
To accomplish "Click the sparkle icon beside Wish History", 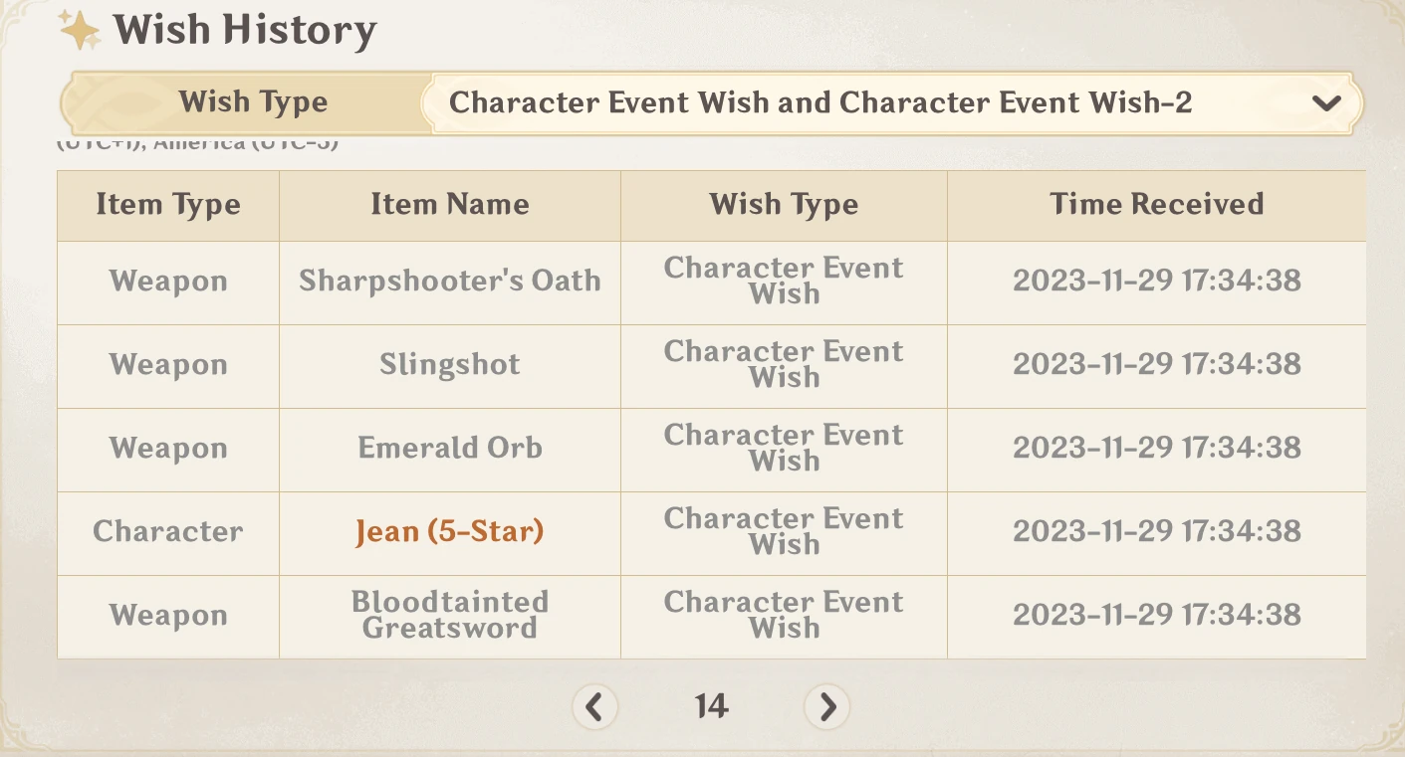I will (80, 30).
